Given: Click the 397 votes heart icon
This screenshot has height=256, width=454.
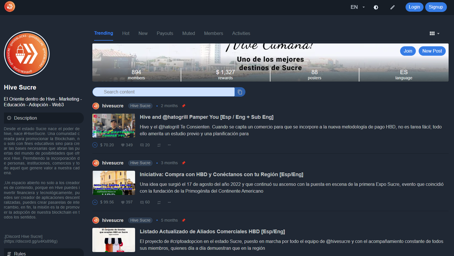Looking at the screenshot, I should [123, 202].
